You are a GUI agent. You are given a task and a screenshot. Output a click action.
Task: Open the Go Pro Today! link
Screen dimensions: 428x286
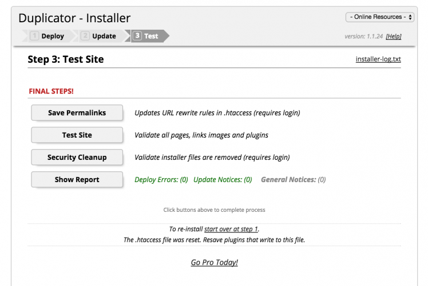point(214,262)
